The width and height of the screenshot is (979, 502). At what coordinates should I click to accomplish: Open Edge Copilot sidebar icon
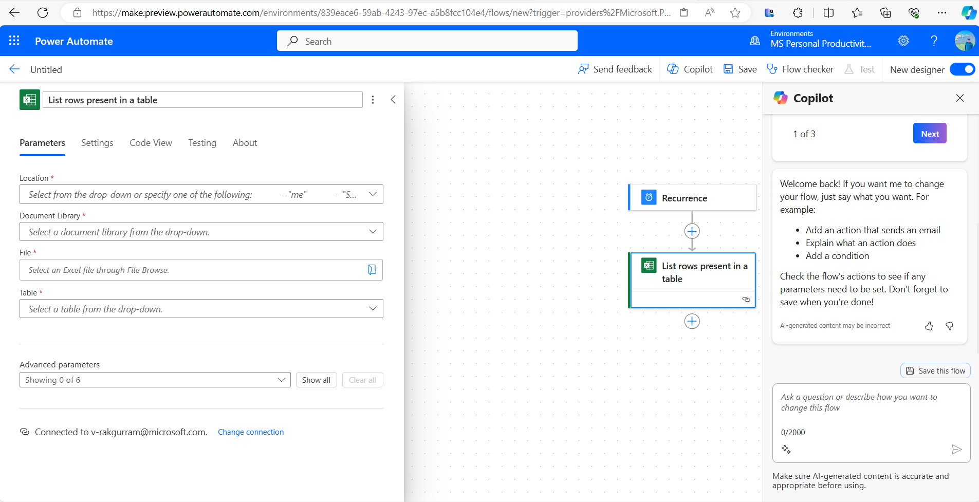point(968,13)
